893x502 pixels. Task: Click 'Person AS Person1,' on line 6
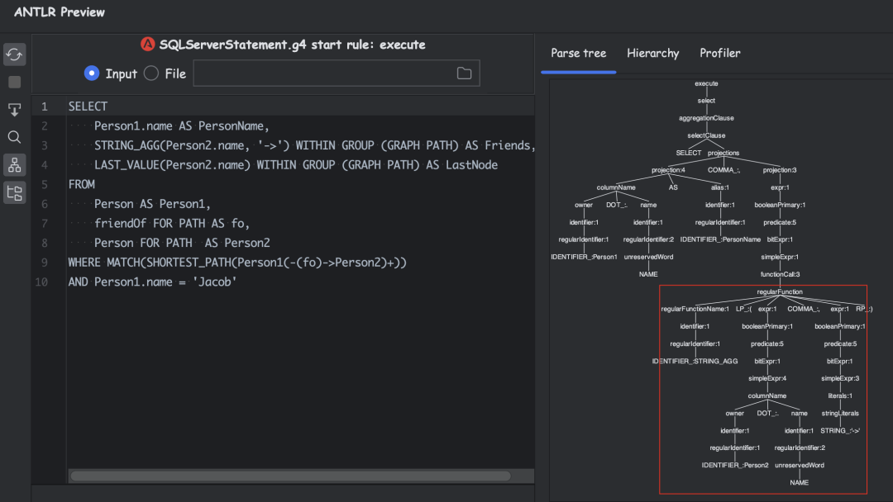153,204
